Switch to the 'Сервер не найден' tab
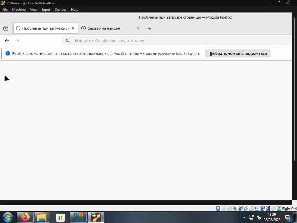Viewport: 297px width, 223px height. pyautogui.click(x=111, y=28)
